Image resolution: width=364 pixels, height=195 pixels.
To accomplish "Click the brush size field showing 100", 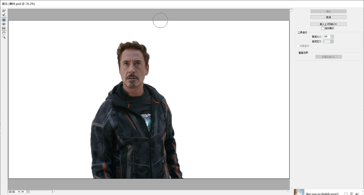I will tap(327, 36).
